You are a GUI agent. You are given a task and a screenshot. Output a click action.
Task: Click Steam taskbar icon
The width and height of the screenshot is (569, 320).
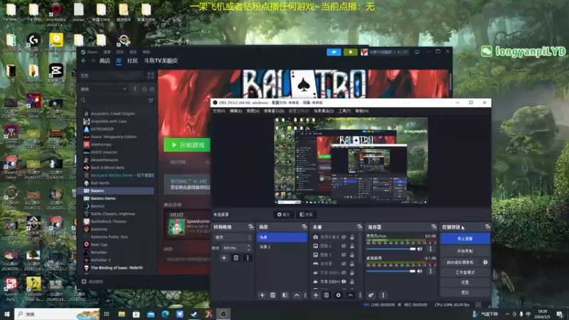click(x=194, y=314)
